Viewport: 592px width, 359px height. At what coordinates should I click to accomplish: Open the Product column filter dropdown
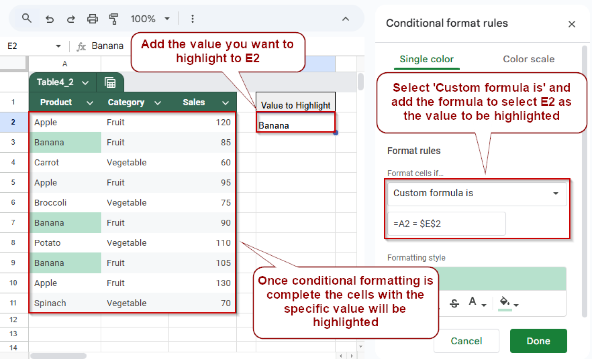(x=90, y=102)
